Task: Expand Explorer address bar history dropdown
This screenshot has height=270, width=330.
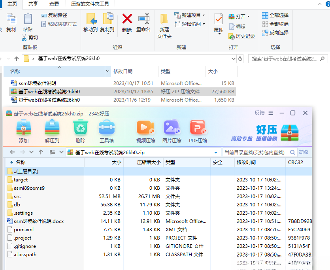Action: coord(234,59)
